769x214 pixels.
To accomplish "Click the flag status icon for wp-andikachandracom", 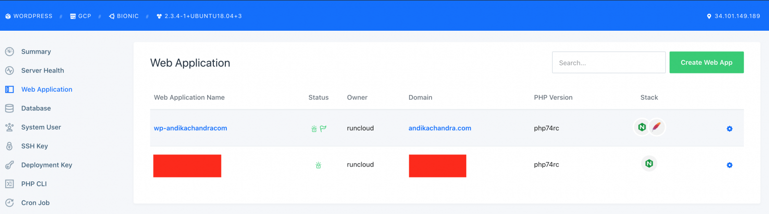I will coord(323,129).
